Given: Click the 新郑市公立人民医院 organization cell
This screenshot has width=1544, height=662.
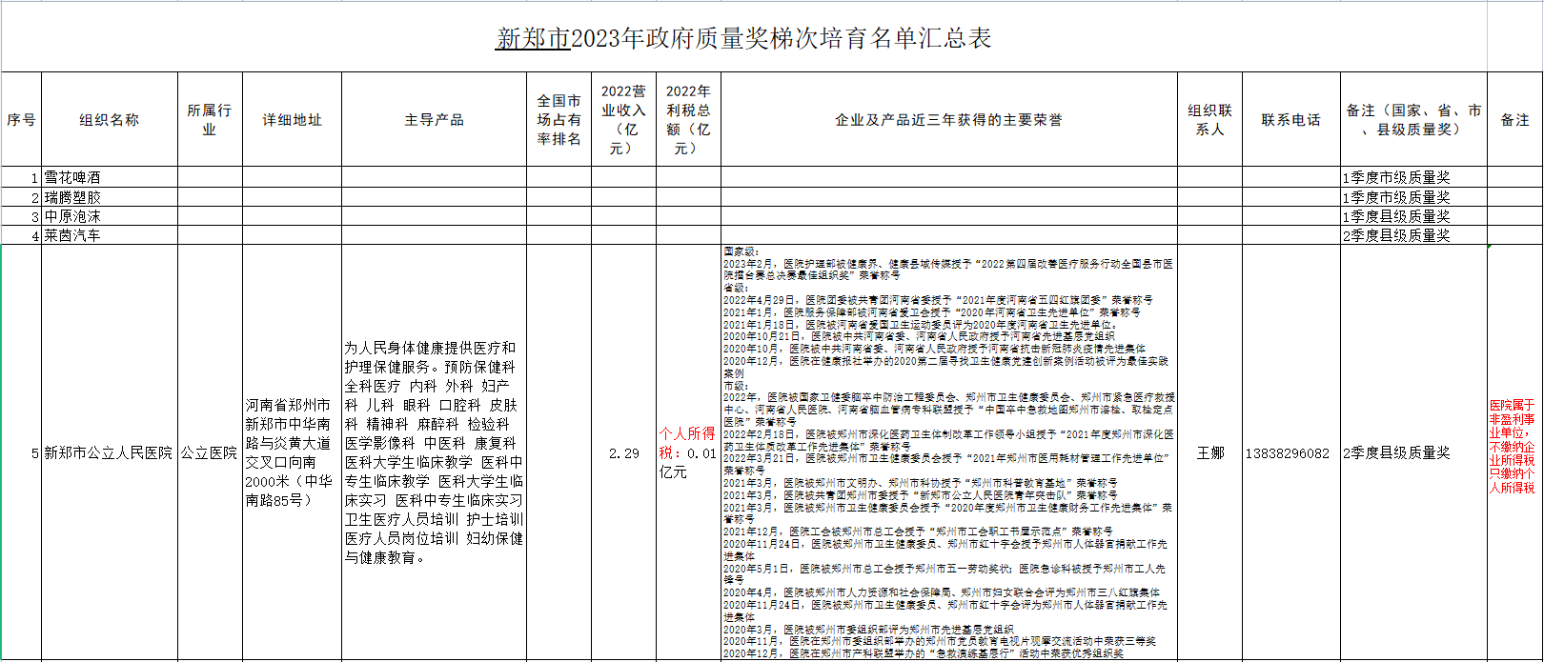Looking at the screenshot, I should click(x=110, y=453).
